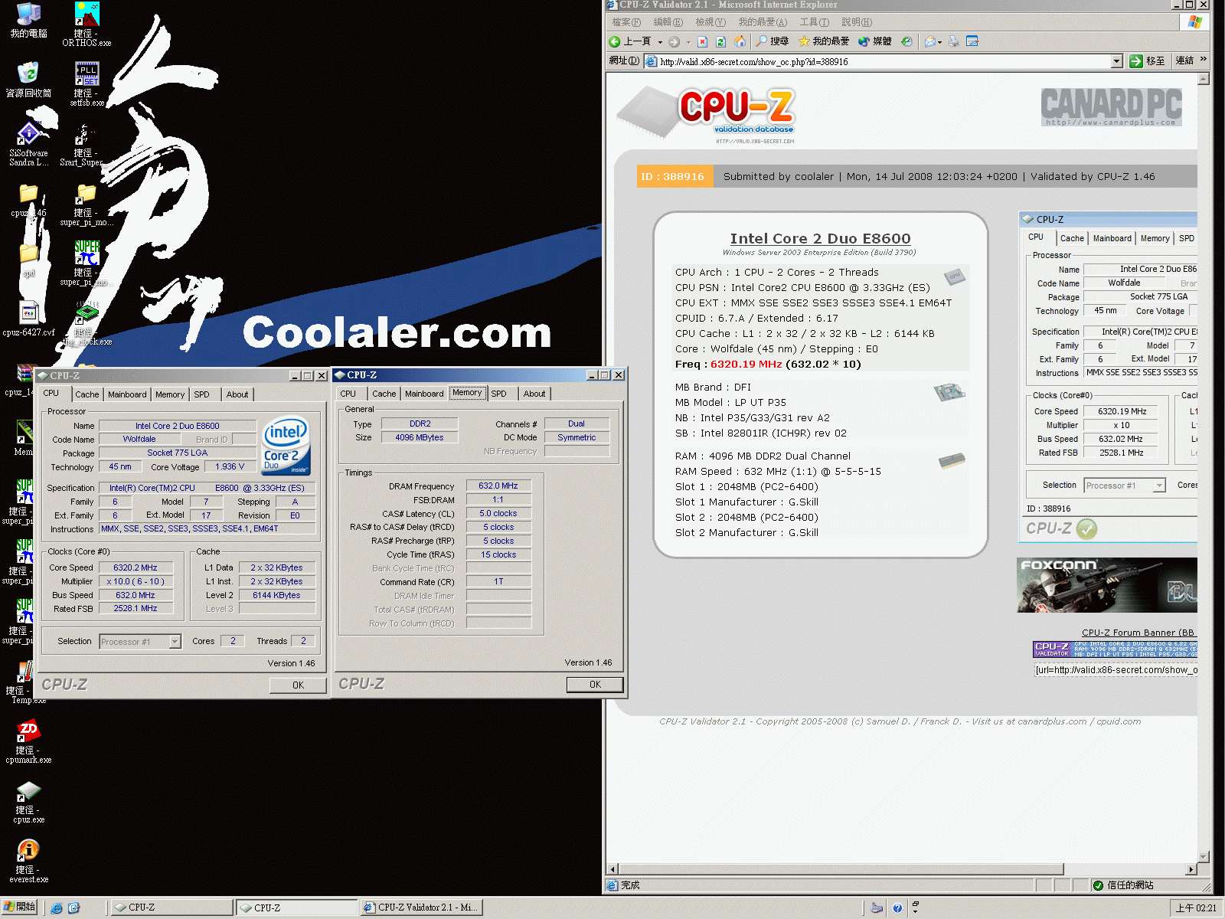Viewport: 1225px width, 919px height.
Task: Open the CANARD PC logo link
Action: (1112, 107)
